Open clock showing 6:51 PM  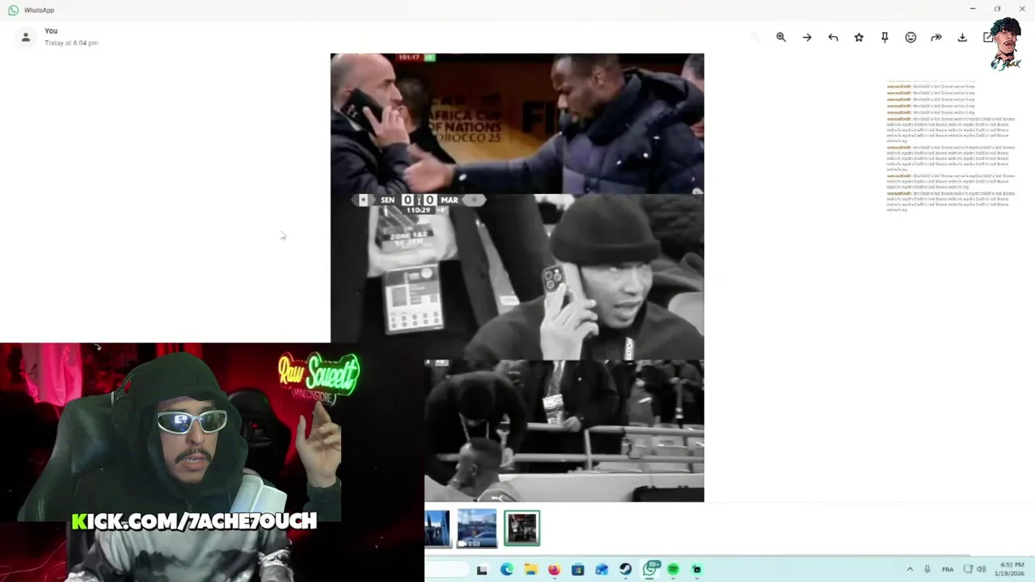click(1012, 569)
